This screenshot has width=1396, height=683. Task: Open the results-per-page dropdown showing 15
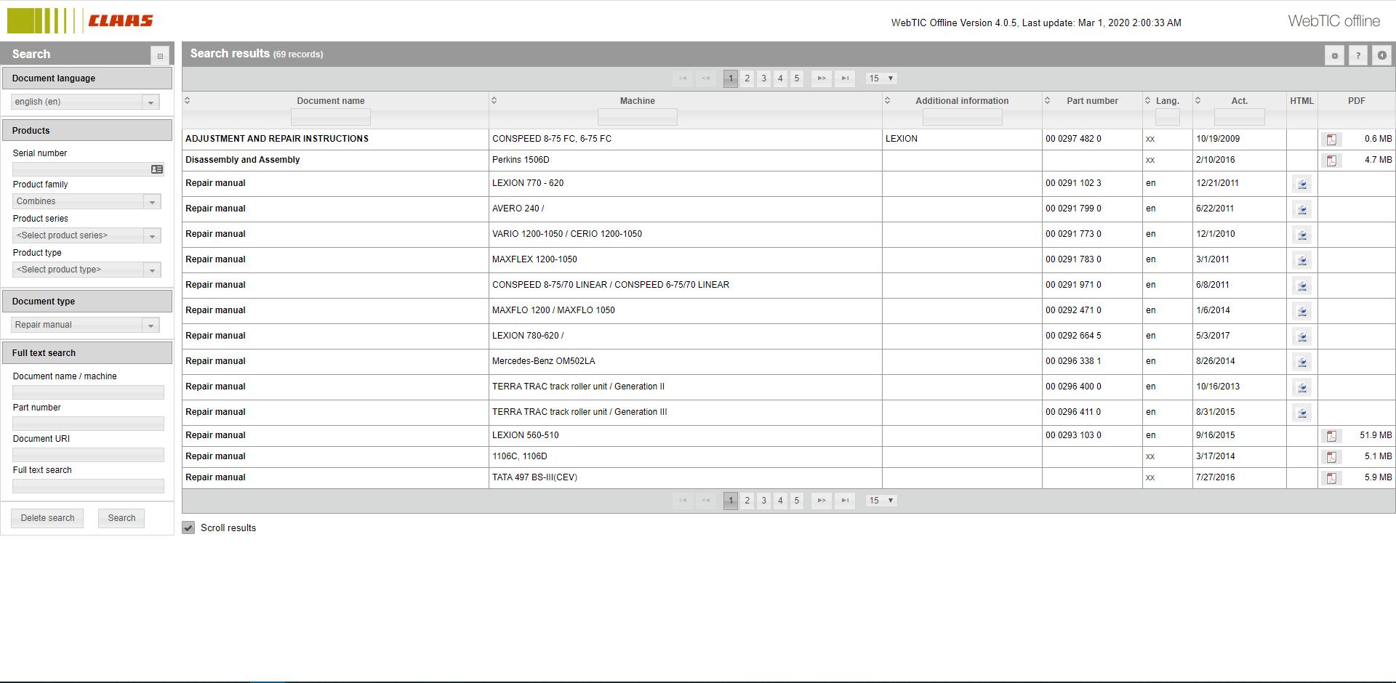pyautogui.click(x=880, y=78)
